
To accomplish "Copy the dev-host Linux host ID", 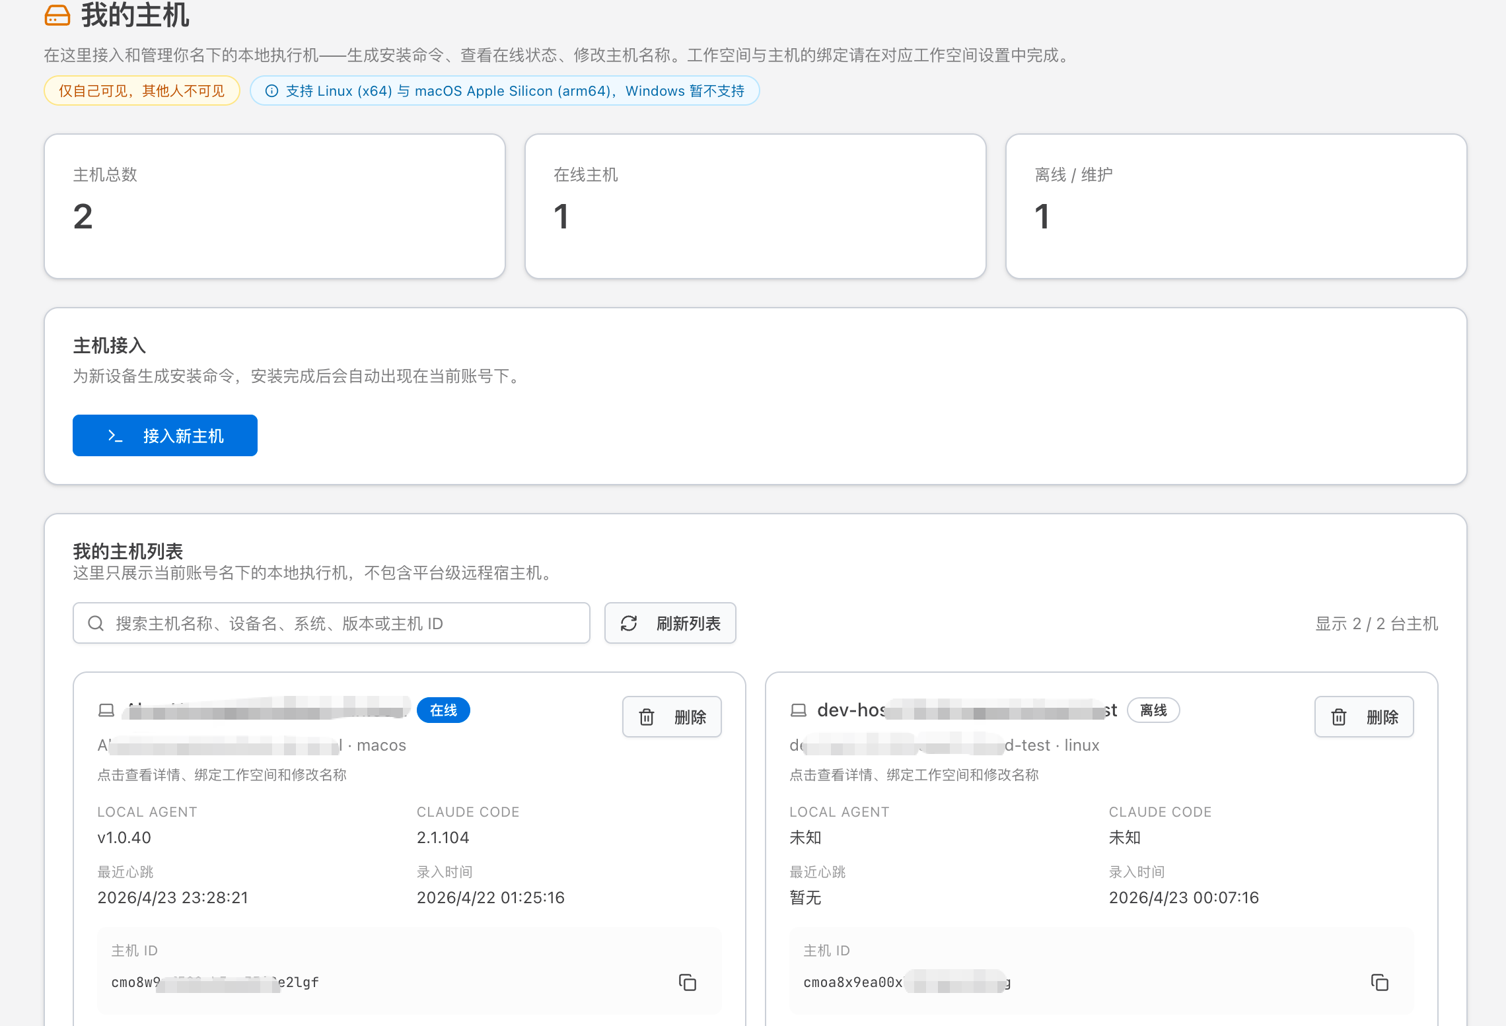I will [x=1380, y=982].
